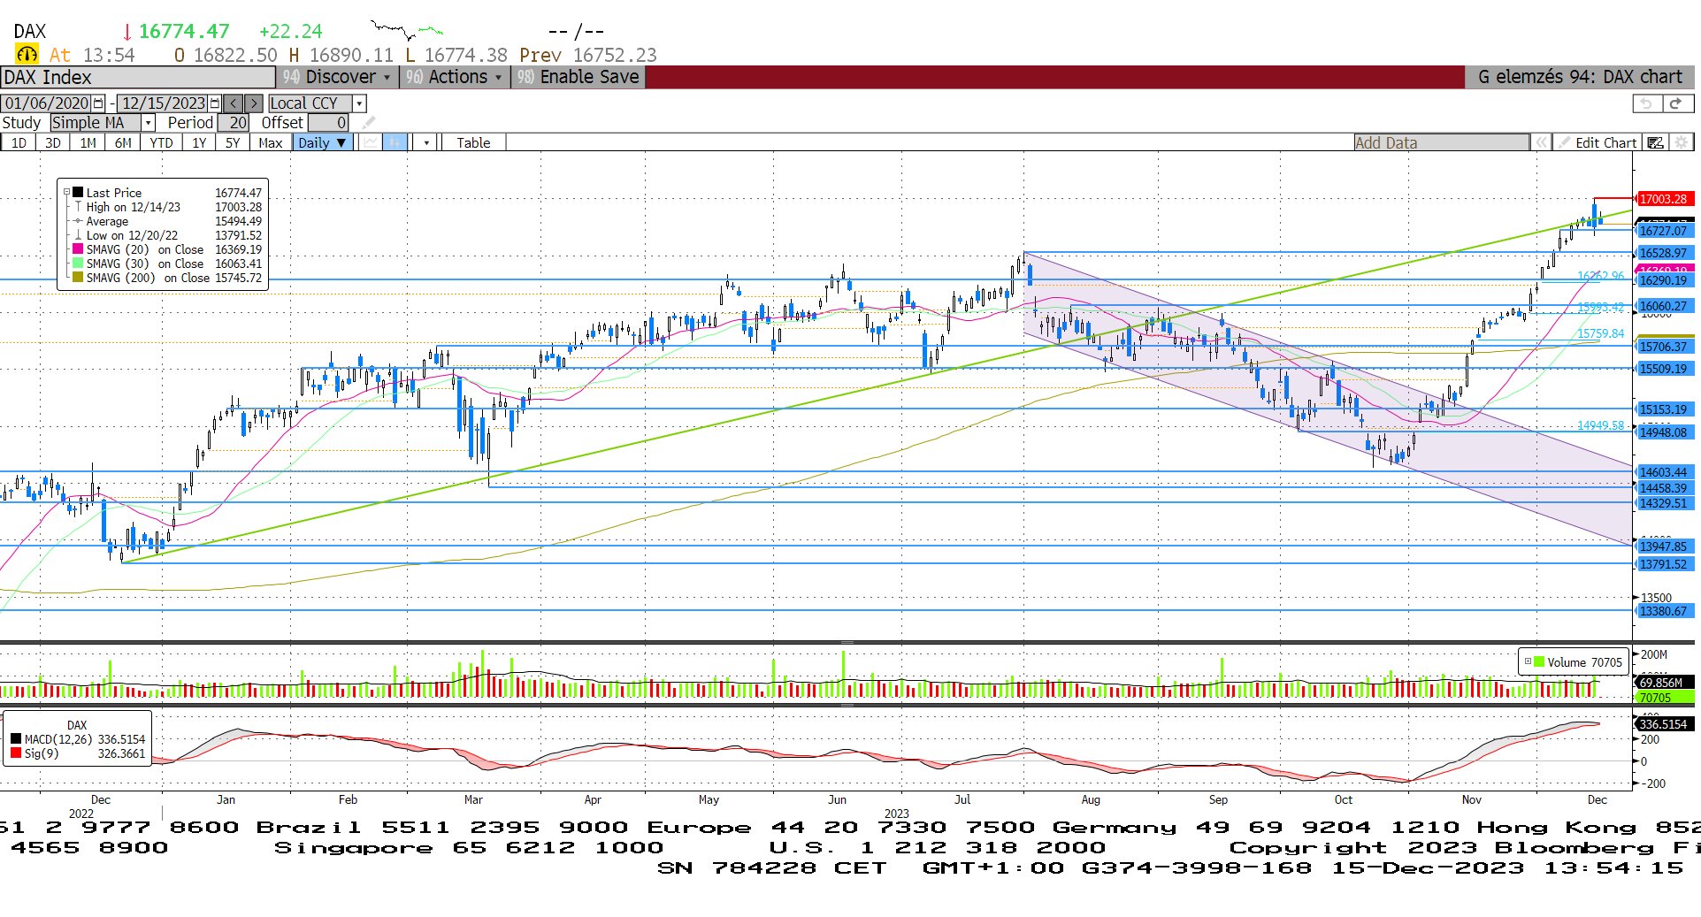Click the Add Data input field

click(1441, 142)
